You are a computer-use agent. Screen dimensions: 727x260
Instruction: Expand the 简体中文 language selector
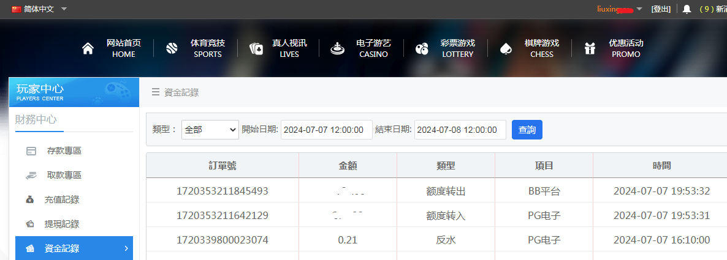[39, 9]
